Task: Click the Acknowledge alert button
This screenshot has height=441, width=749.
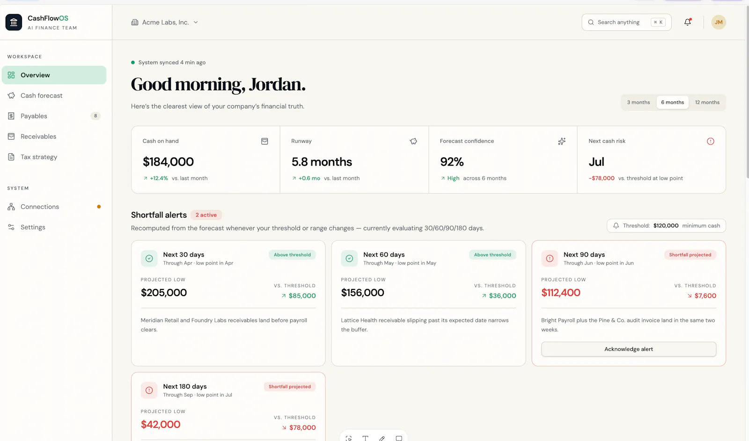Action: pyautogui.click(x=629, y=349)
